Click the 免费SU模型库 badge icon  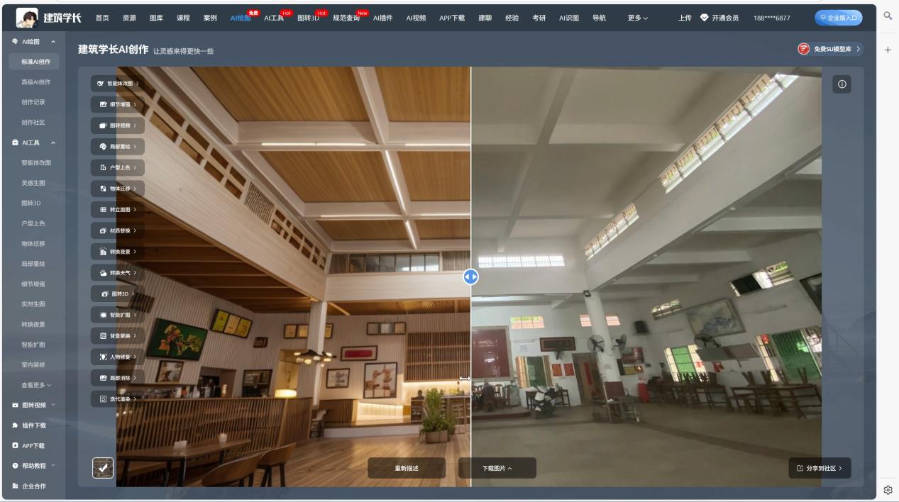point(803,49)
